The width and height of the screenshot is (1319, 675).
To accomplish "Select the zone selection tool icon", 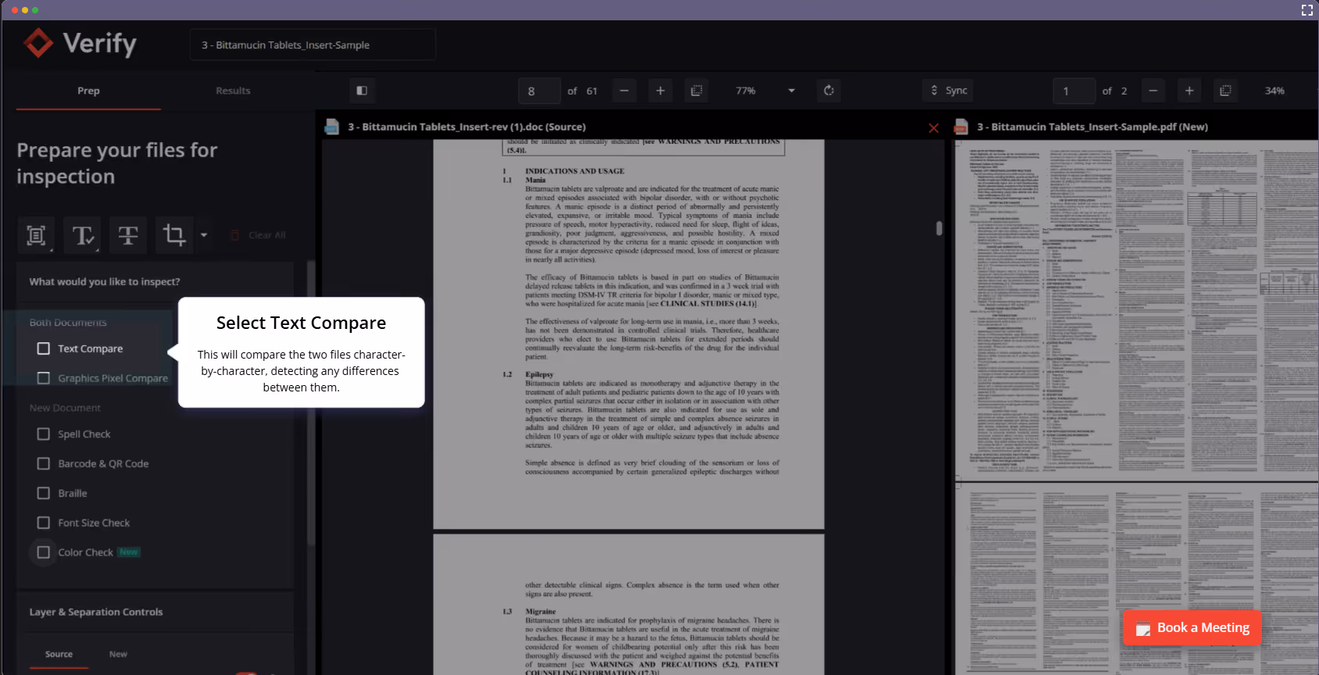I will tap(36, 235).
